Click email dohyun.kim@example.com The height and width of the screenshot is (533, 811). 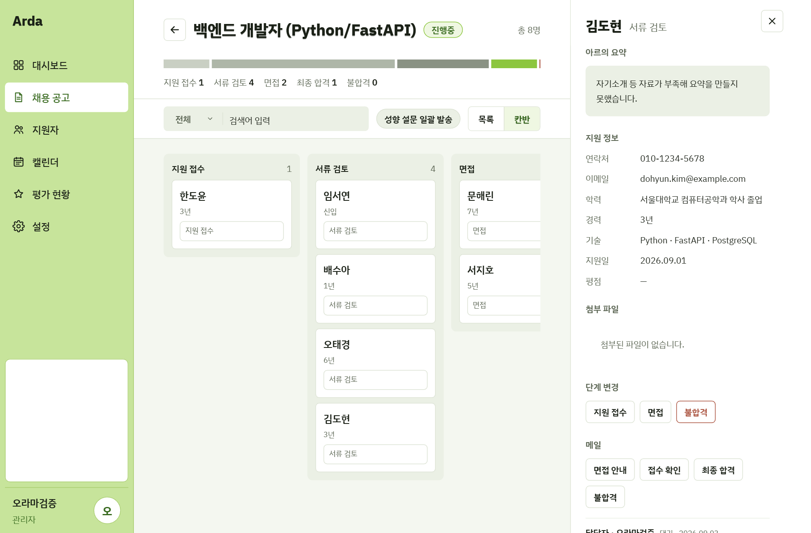tap(693, 179)
